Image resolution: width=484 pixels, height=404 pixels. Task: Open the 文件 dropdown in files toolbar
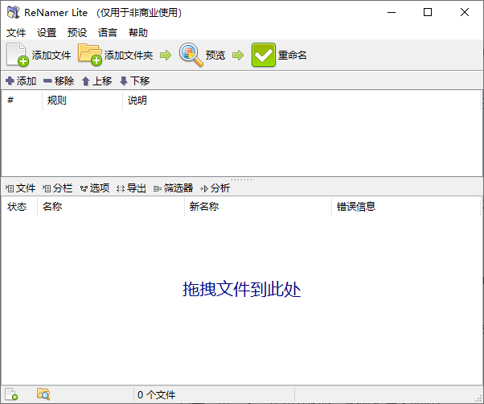click(x=20, y=188)
